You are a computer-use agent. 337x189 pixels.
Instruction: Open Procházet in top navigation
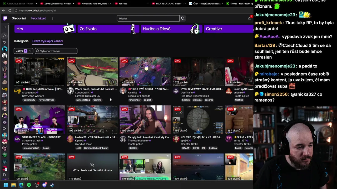coord(38,18)
